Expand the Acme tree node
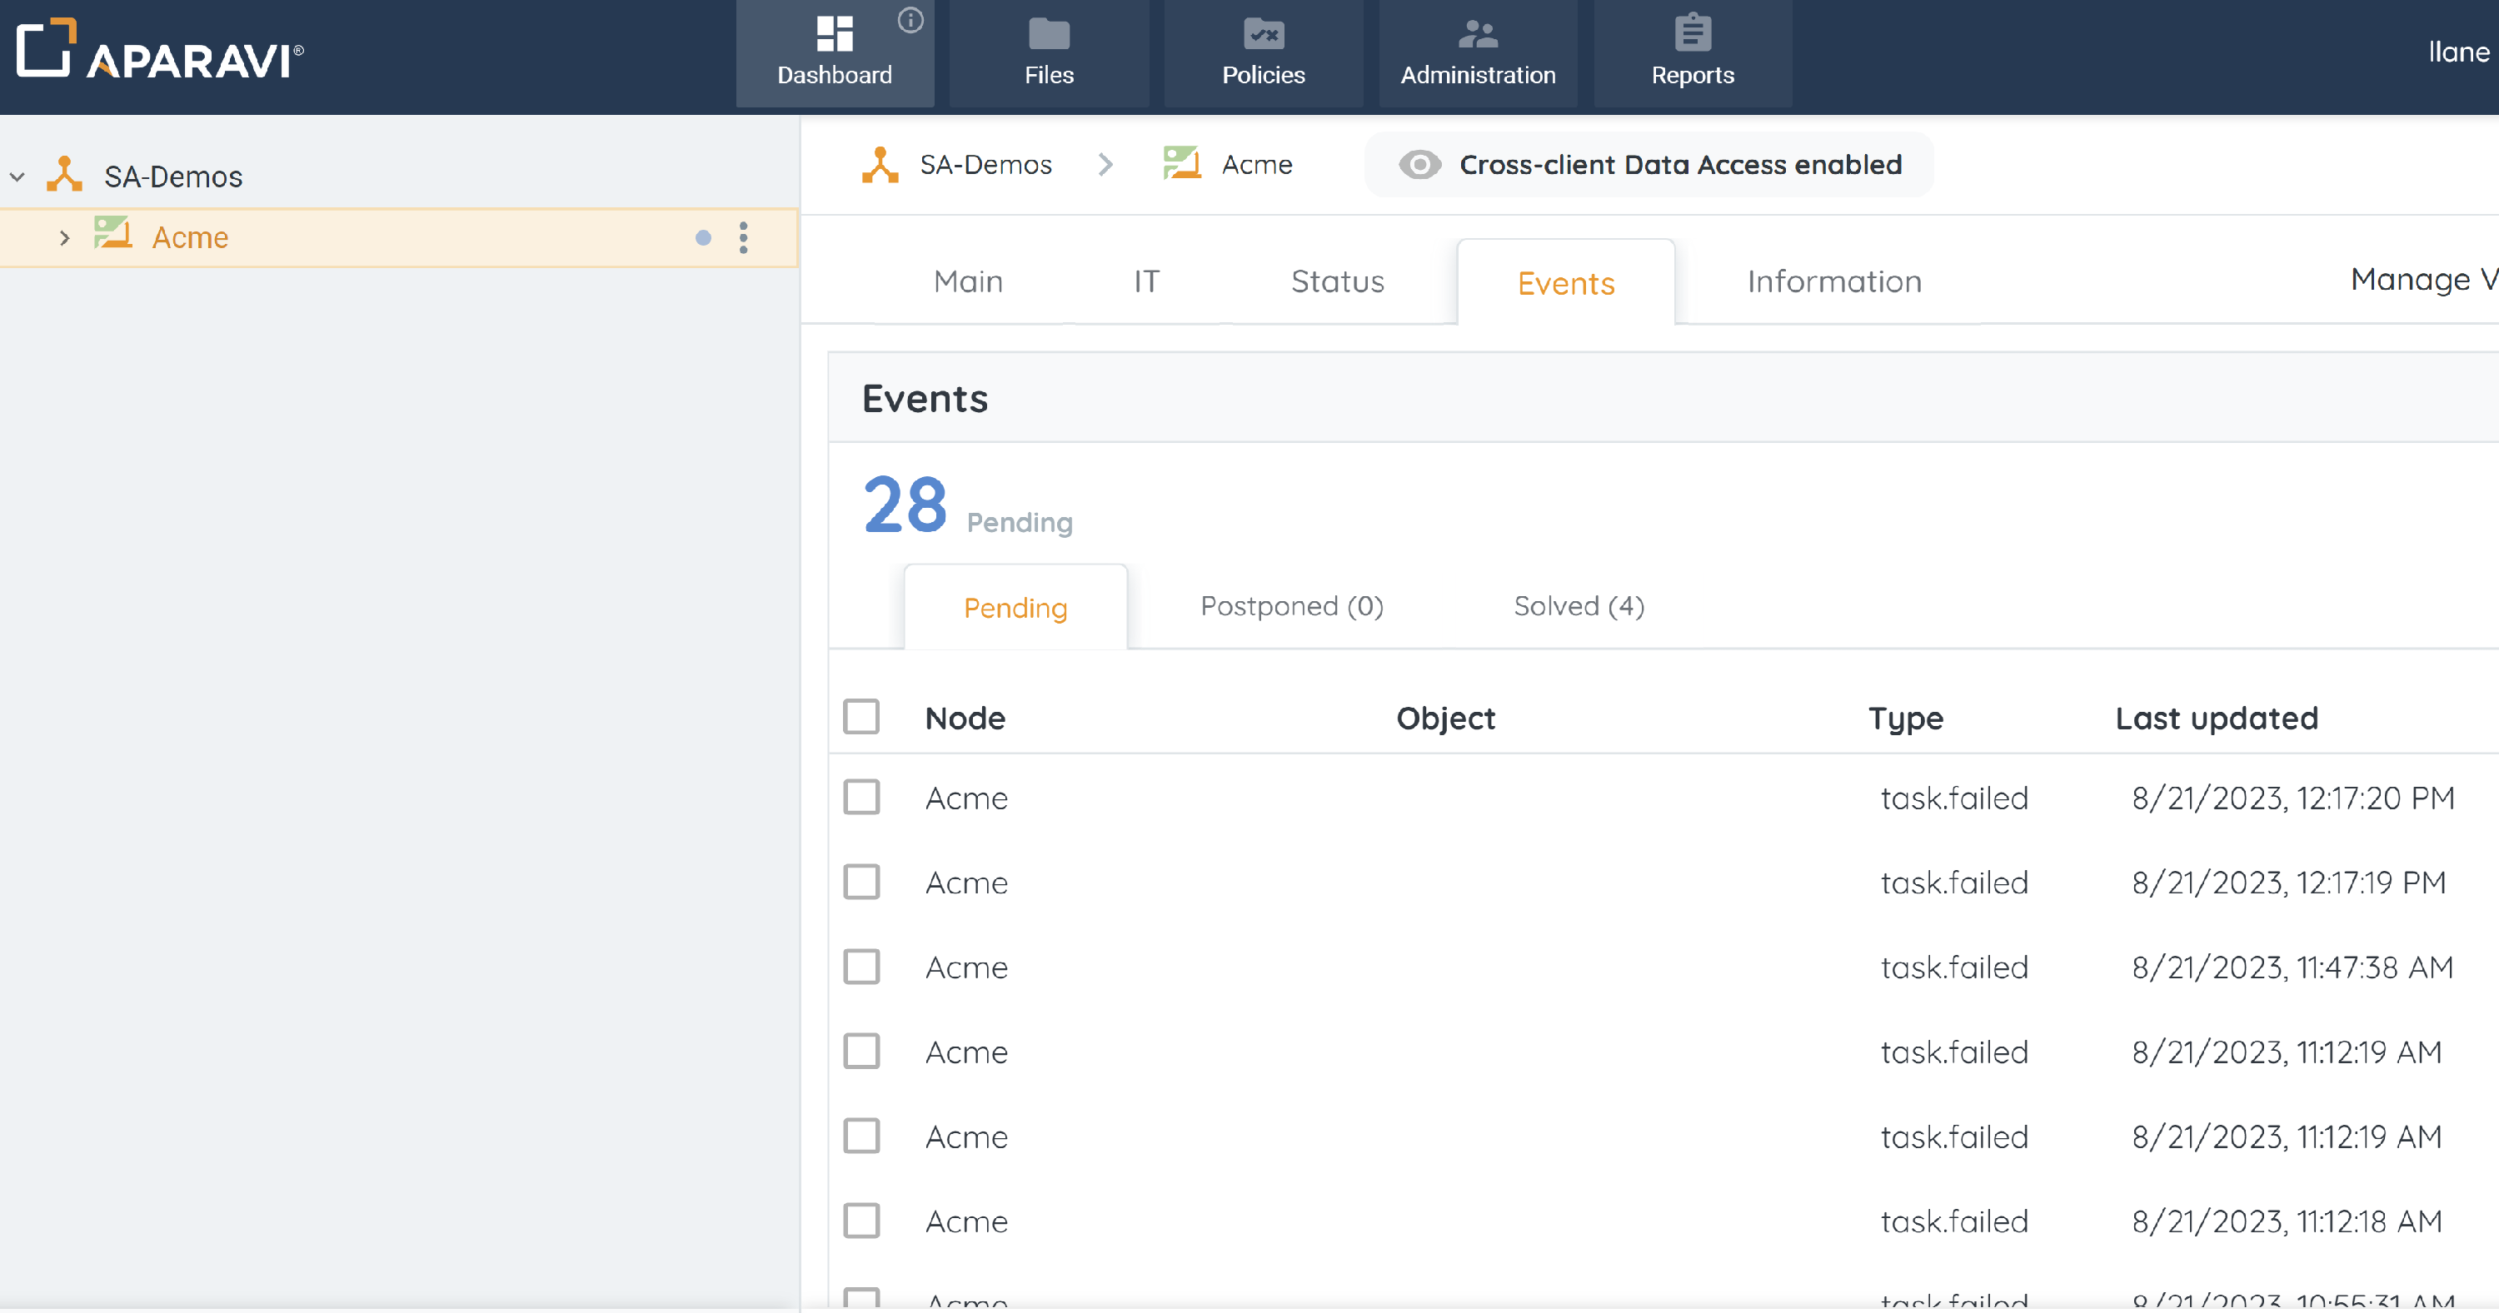Image resolution: width=2499 pixels, height=1313 pixels. 64,237
